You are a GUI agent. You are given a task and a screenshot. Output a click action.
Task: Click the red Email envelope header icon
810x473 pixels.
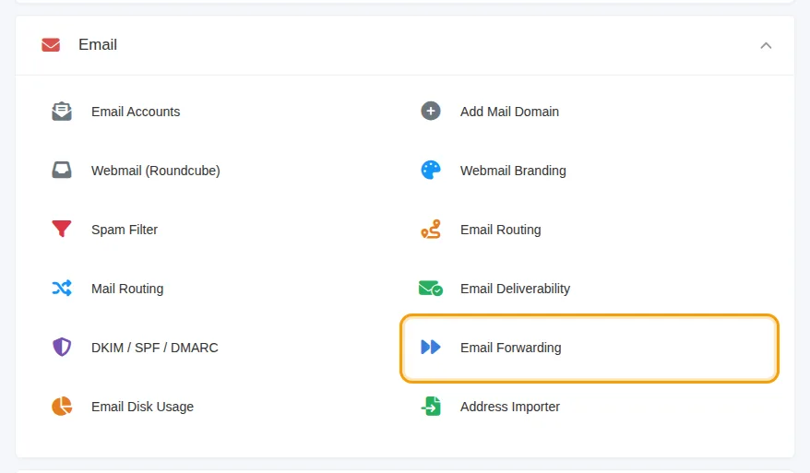(x=51, y=45)
